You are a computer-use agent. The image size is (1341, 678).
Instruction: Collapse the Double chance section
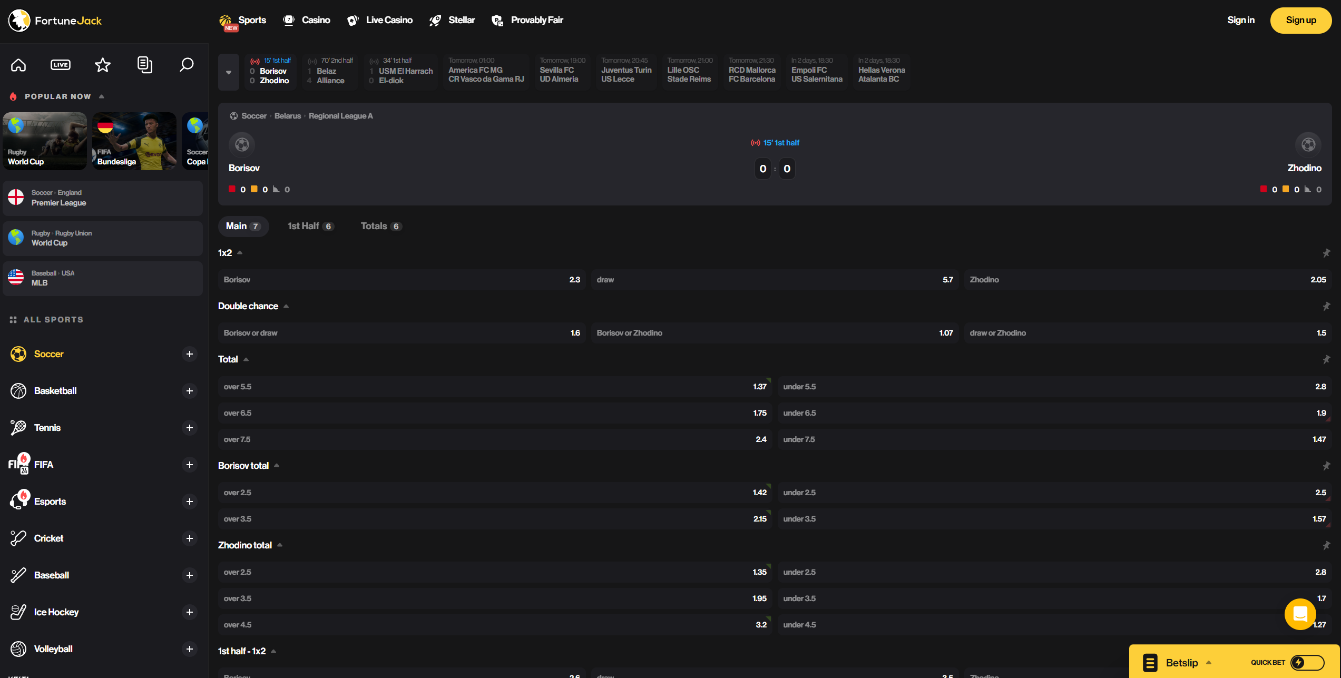tap(286, 306)
